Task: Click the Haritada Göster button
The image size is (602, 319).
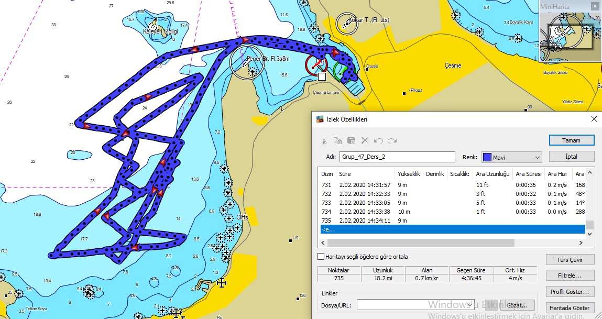Action: (x=570, y=308)
